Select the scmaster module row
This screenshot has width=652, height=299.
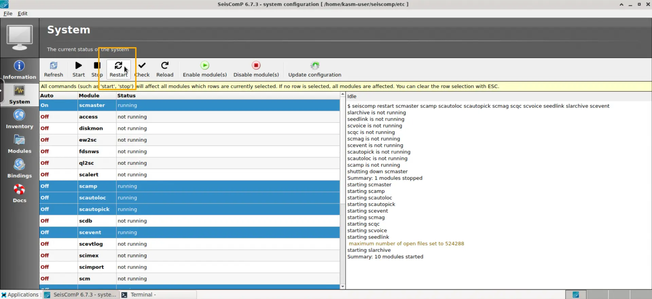[189, 105]
